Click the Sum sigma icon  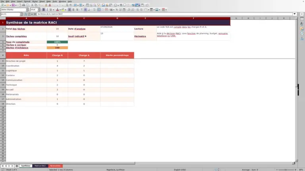29,14
